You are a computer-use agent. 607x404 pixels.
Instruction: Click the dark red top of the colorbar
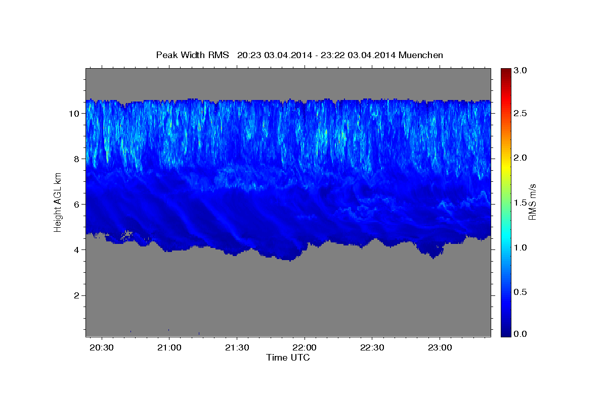(x=505, y=72)
